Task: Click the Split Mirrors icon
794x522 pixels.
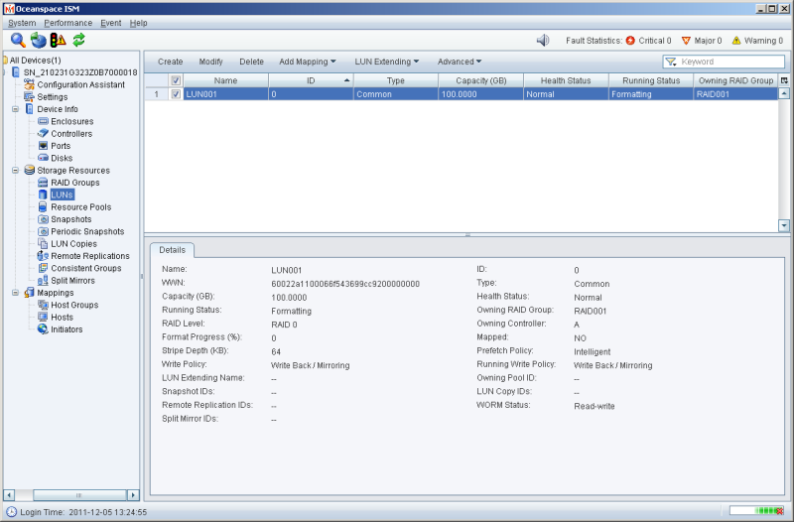Action: (x=43, y=281)
